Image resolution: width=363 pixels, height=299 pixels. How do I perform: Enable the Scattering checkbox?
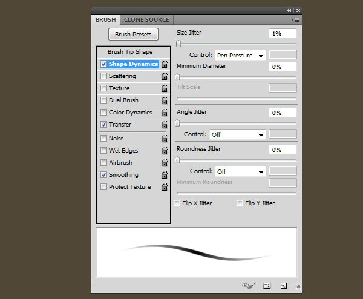coord(103,76)
